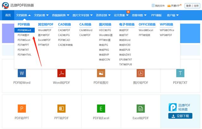
Task: Click the blue W icon for PDF转Word
Action: (22, 73)
